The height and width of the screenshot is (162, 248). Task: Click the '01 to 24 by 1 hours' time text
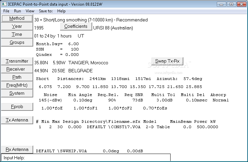coord(53,36)
